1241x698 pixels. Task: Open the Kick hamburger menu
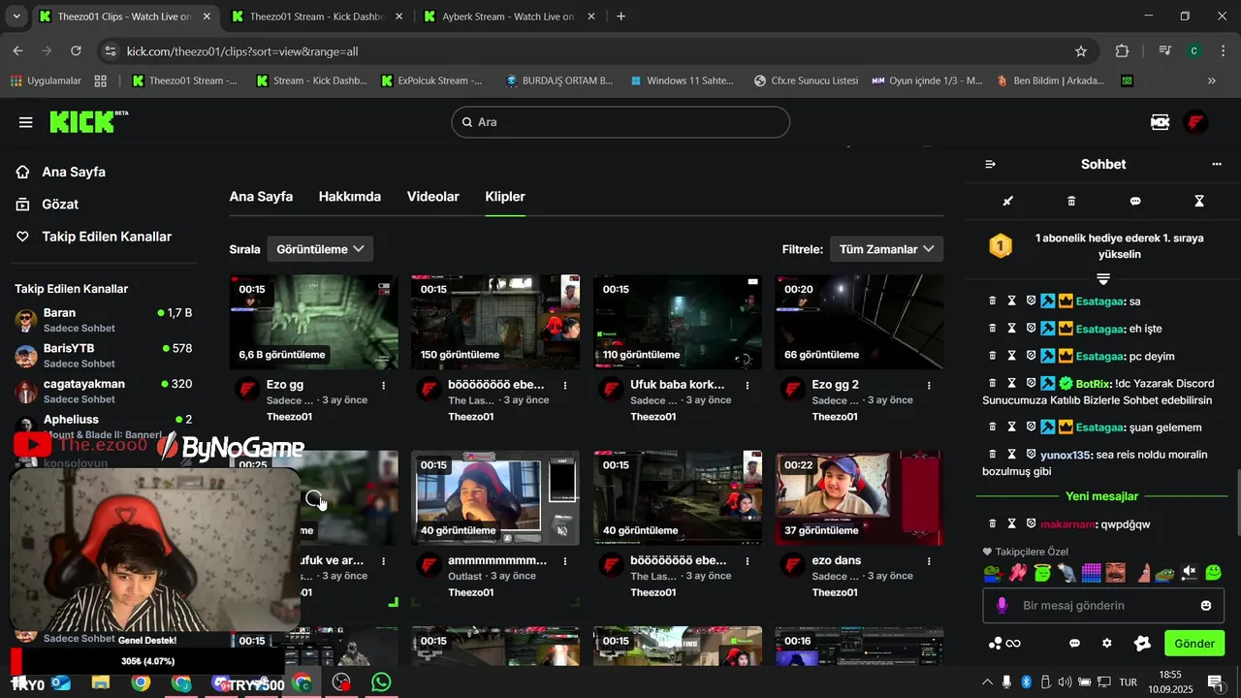tap(26, 122)
